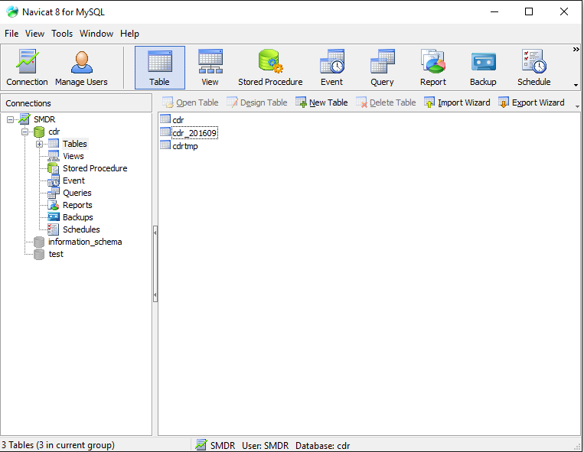Click Design Table button
This screenshot has width=584, height=452.
(257, 102)
